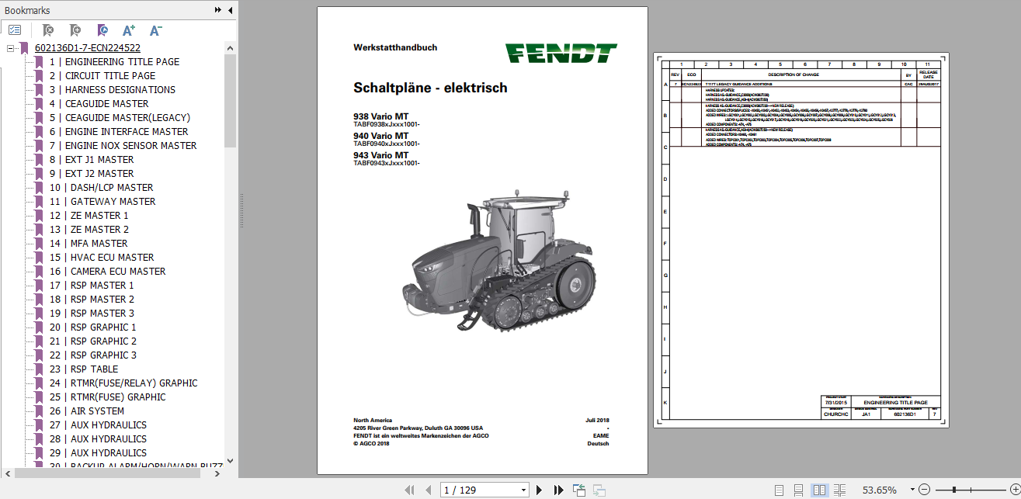Viewport: 1021px width, 499px height.
Task: Open bookmark 10 | DASH/LCP MASTER
Action: click(101, 188)
